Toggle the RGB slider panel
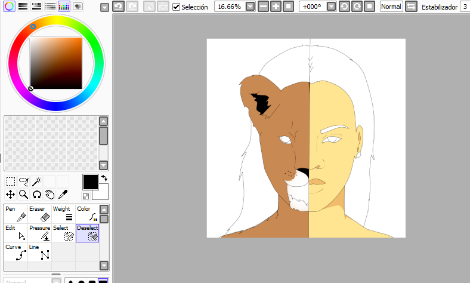Viewport: 470px width, 283px height. pos(23,7)
